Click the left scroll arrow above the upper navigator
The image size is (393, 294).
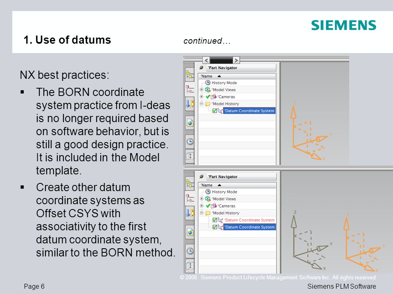(x=206, y=60)
